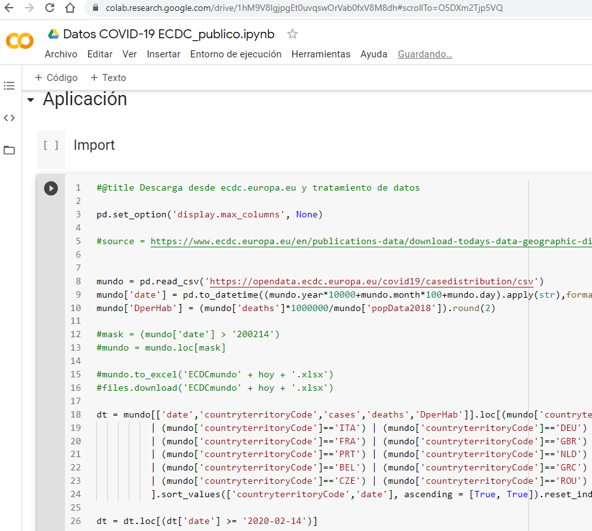592x531 pixels.
Task: Open the Files folder sidebar icon
Action: click(x=9, y=150)
